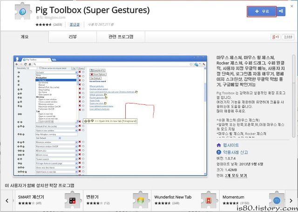Viewport: 298px width, 212px height.
Task: Open the Momentum extension card
Action: tap(253, 200)
